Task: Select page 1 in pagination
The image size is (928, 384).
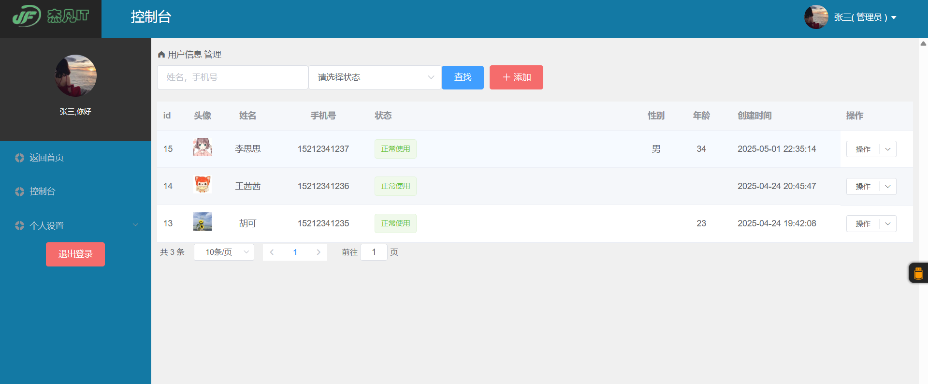Action: [295, 252]
